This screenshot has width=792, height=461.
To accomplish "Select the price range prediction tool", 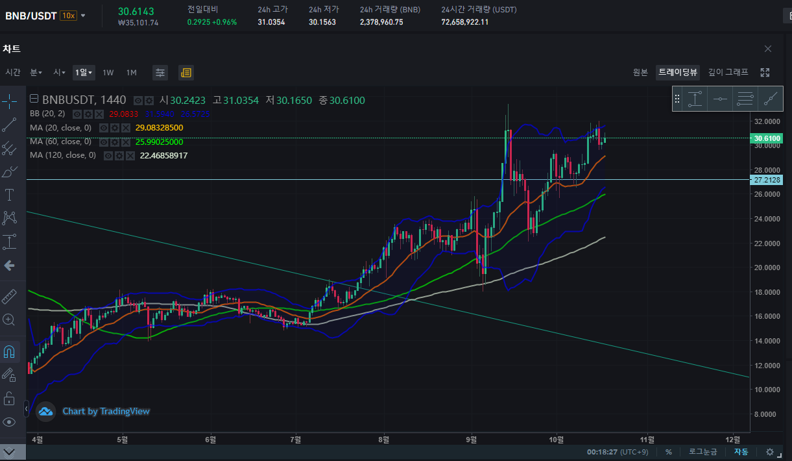I will 9,242.
